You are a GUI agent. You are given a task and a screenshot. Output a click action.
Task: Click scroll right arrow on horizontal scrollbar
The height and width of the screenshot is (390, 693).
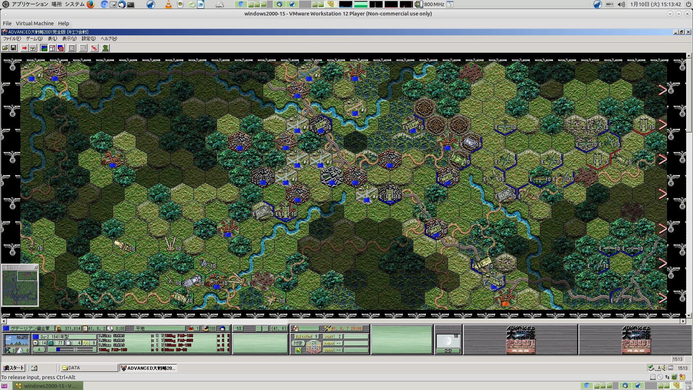(683, 321)
